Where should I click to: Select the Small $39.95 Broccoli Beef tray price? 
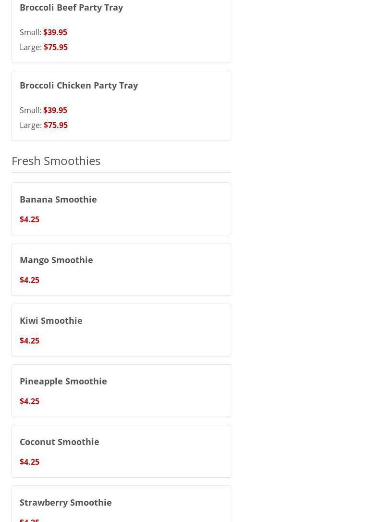click(55, 32)
